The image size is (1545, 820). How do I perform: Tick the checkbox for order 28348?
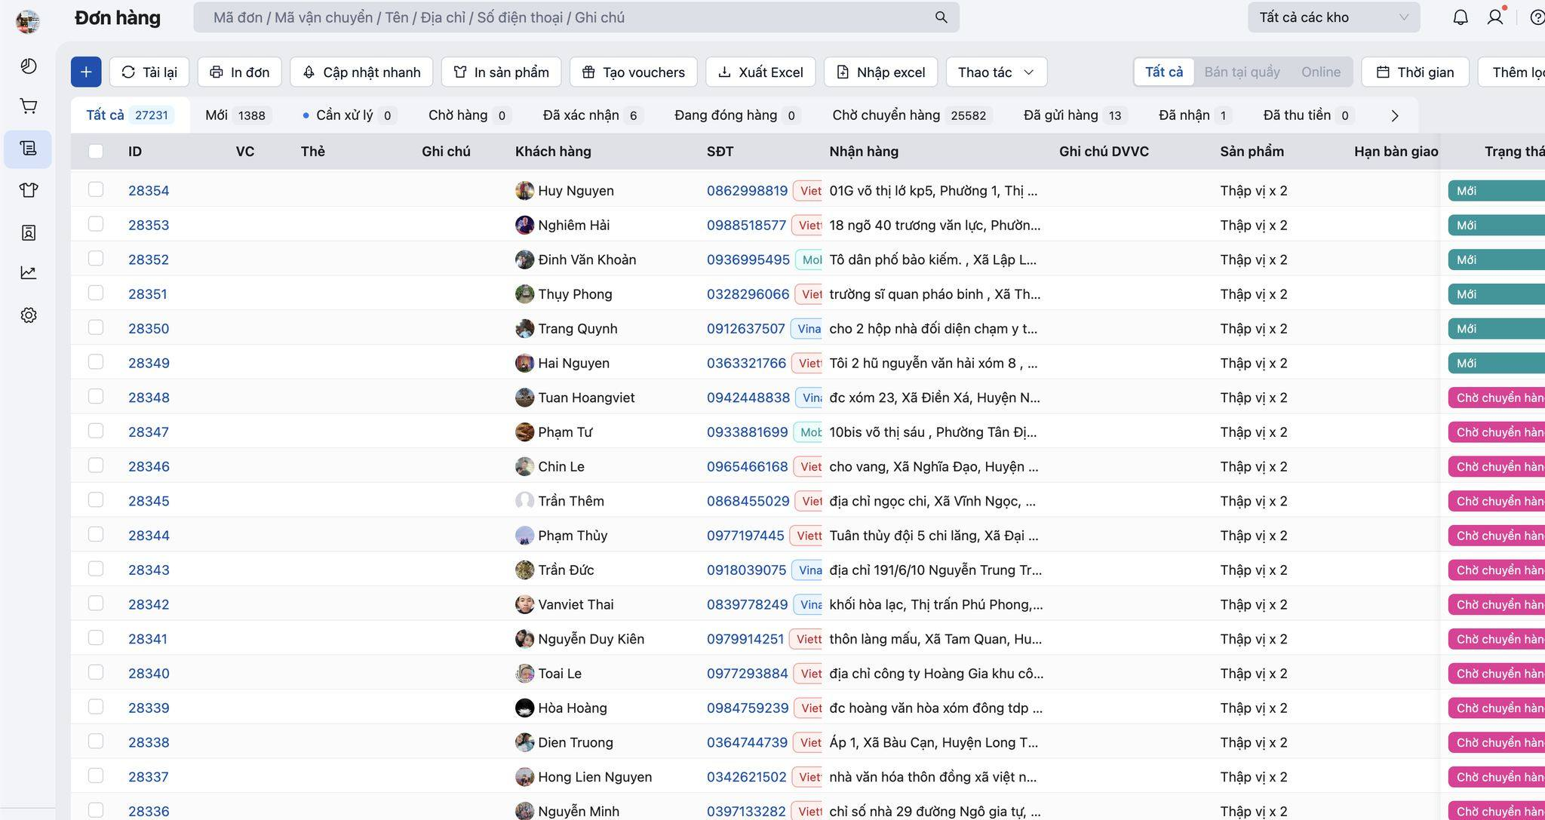coord(96,396)
